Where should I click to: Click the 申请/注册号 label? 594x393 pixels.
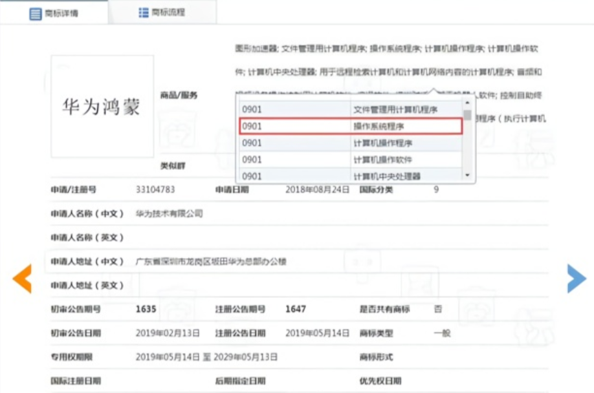pyautogui.click(x=74, y=189)
